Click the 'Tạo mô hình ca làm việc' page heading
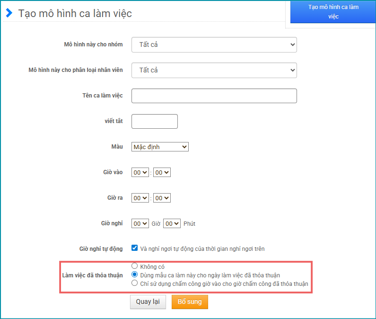This screenshot has height=319, width=376. point(75,13)
